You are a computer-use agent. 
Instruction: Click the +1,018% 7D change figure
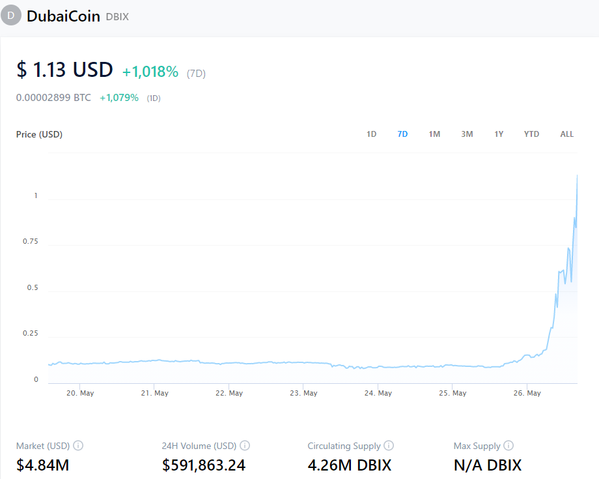coord(150,72)
